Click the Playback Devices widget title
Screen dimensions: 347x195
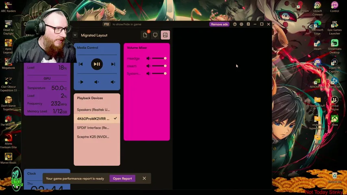coord(90,98)
